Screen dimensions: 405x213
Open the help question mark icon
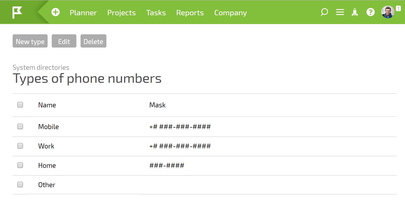click(x=371, y=12)
